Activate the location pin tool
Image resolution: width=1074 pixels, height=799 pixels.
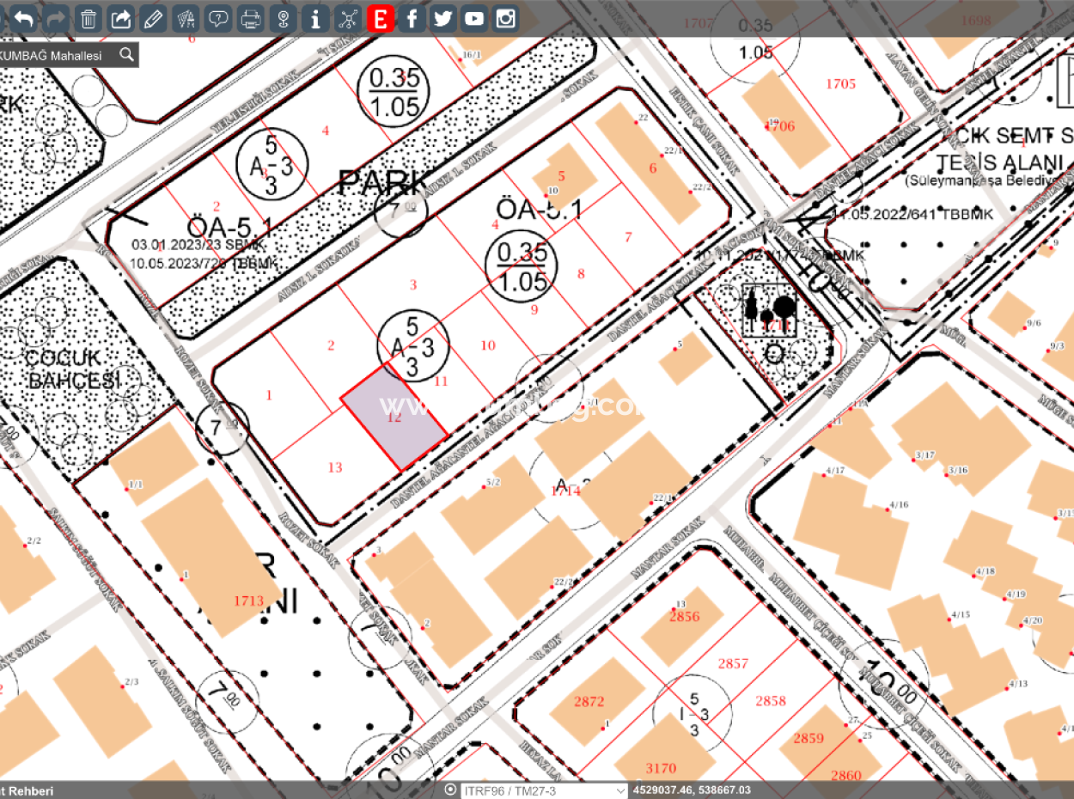(283, 17)
